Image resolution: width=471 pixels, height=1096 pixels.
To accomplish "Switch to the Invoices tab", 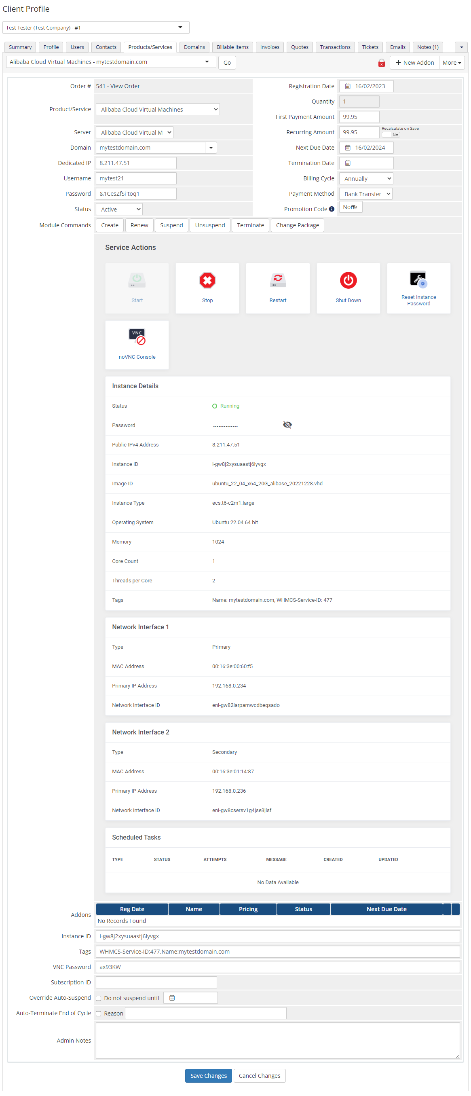I will (x=269, y=47).
